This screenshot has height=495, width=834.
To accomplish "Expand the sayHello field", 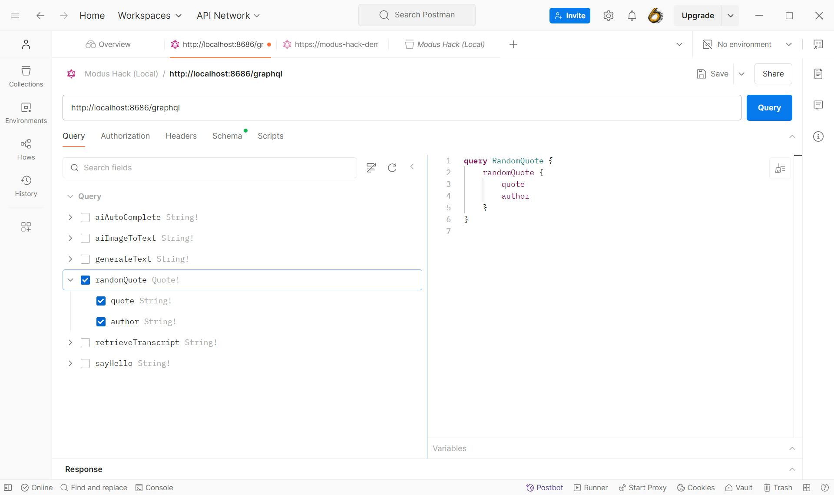I will coord(70,363).
